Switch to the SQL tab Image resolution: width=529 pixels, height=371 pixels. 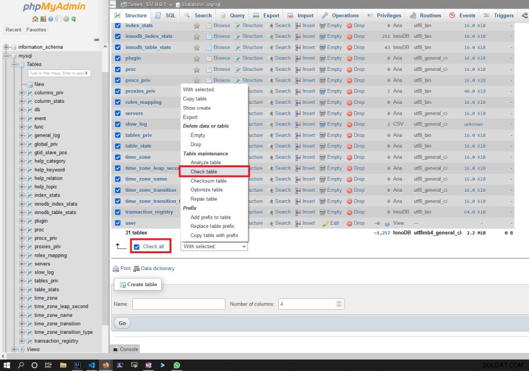[x=166, y=16]
